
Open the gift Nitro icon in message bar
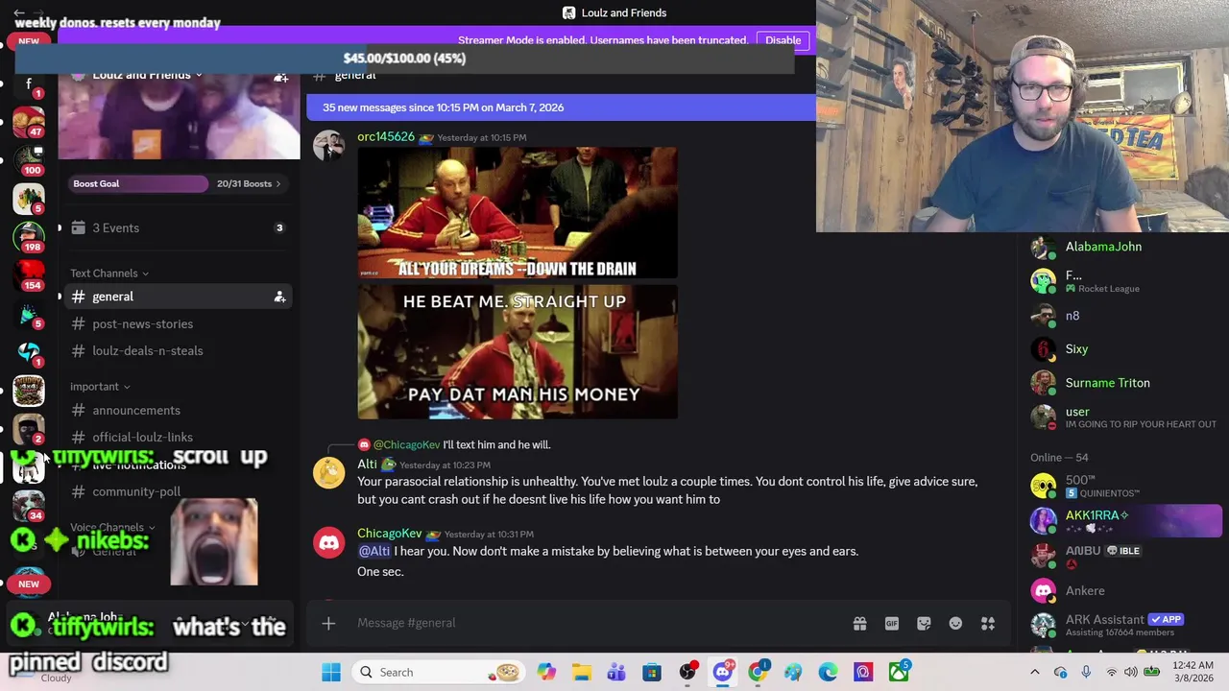pyautogui.click(x=859, y=624)
